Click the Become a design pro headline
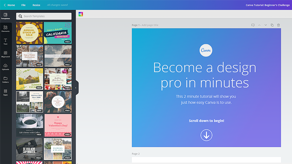This screenshot has width=292, height=164. pos(205,75)
